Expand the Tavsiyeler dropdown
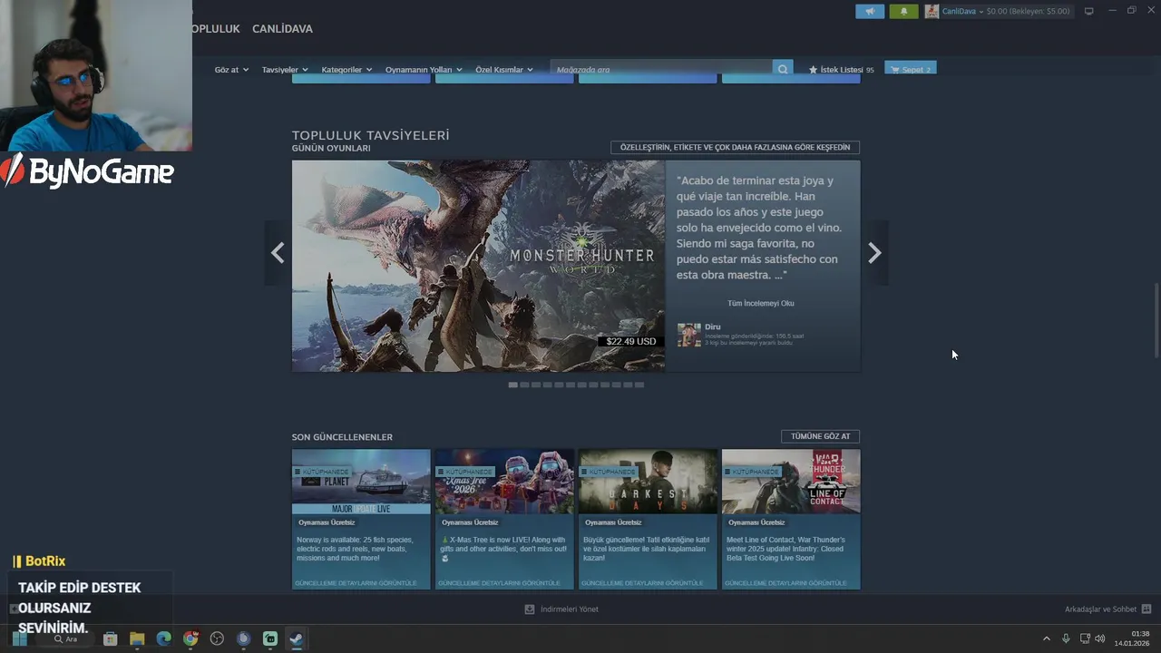 click(x=285, y=70)
